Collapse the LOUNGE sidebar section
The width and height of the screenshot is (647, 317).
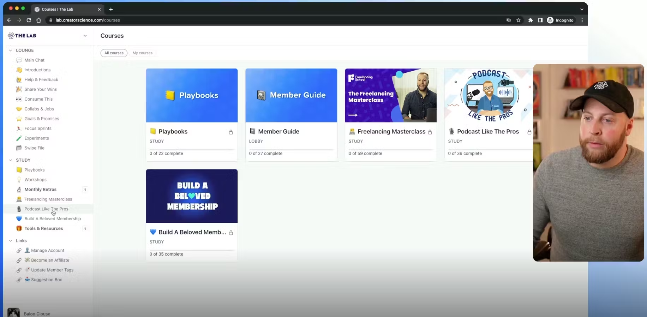[11, 50]
